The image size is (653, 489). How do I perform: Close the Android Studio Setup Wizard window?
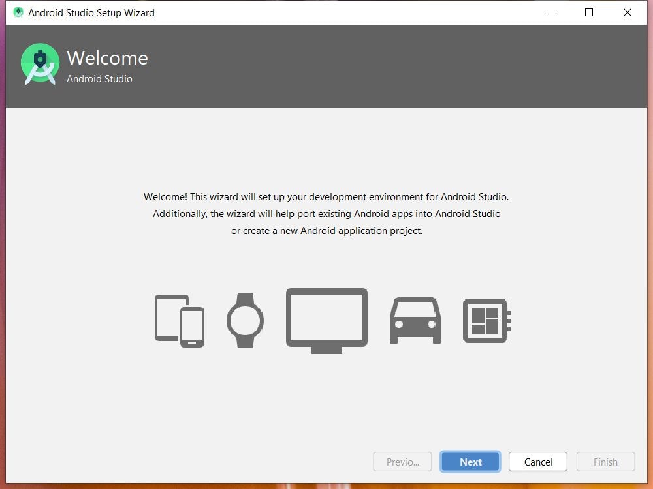point(627,12)
